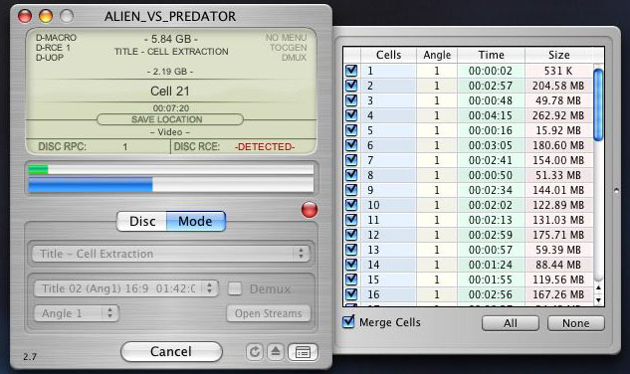630x374 pixels.
Task: Open the Title 02 (Ang1) selection dropdown
Action: point(126,288)
